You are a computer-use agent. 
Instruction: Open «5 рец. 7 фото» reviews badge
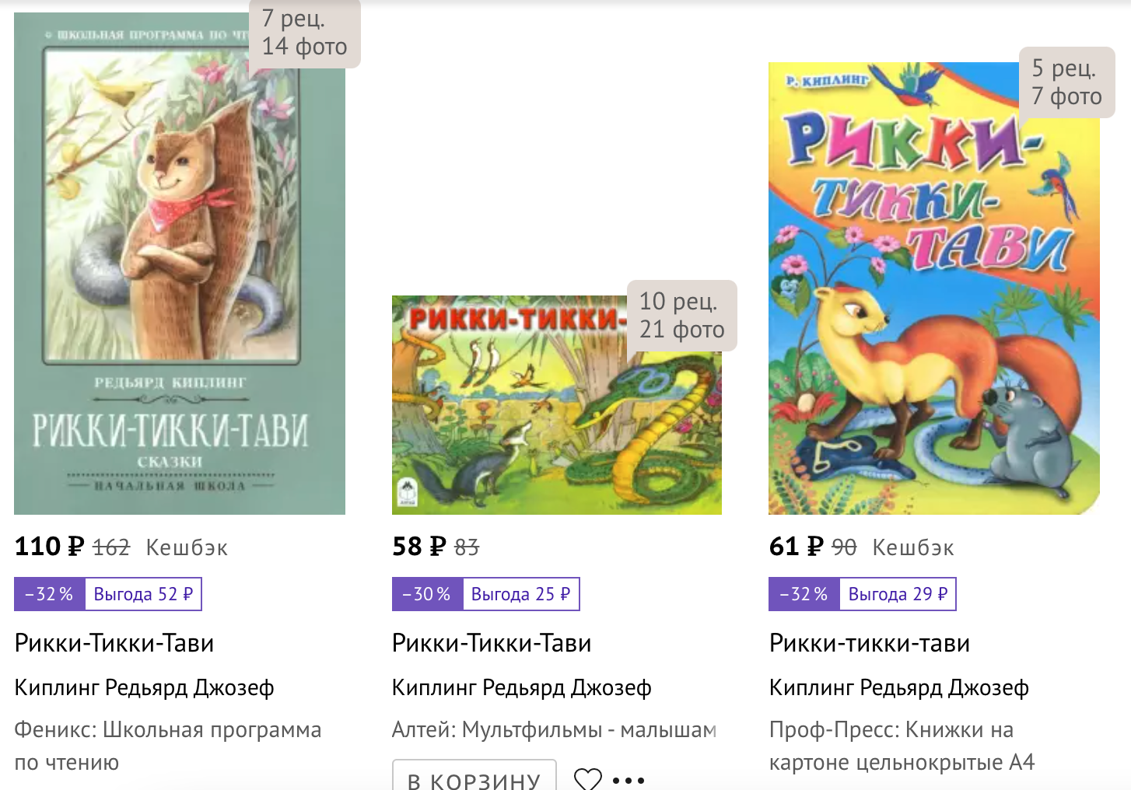tap(1066, 82)
